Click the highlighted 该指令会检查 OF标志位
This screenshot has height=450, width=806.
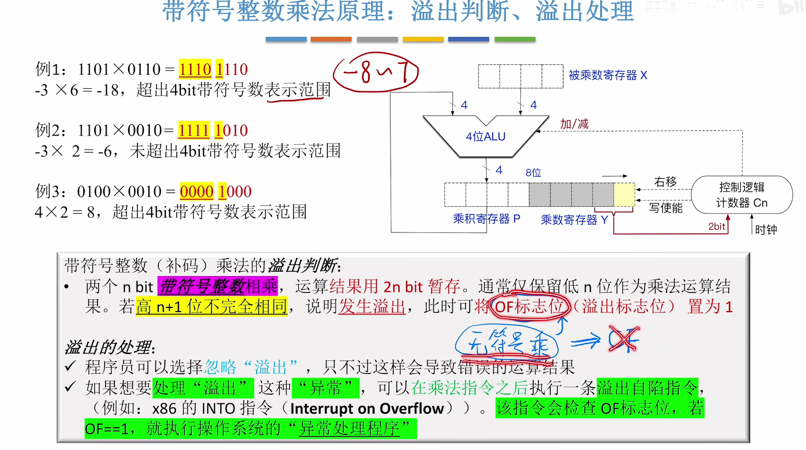(x=583, y=408)
